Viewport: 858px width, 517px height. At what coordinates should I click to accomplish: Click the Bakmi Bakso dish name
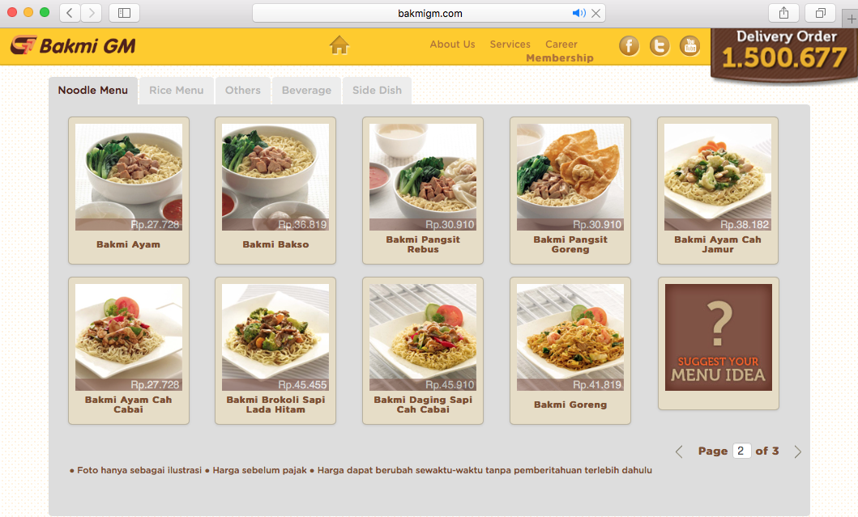[x=275, y=245]
